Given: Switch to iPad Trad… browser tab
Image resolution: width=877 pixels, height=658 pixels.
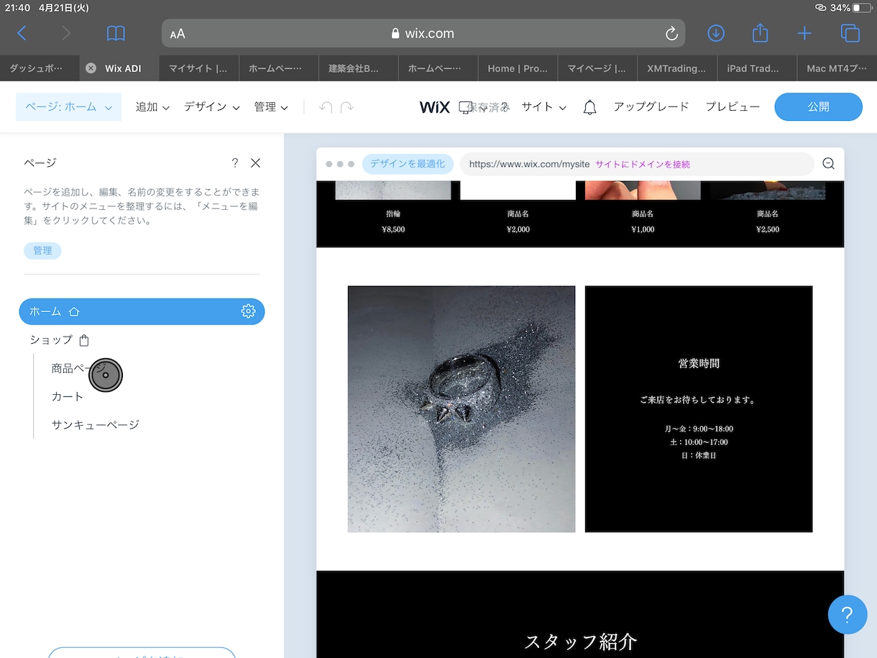Looking at the screenshot, I should 757,68.
